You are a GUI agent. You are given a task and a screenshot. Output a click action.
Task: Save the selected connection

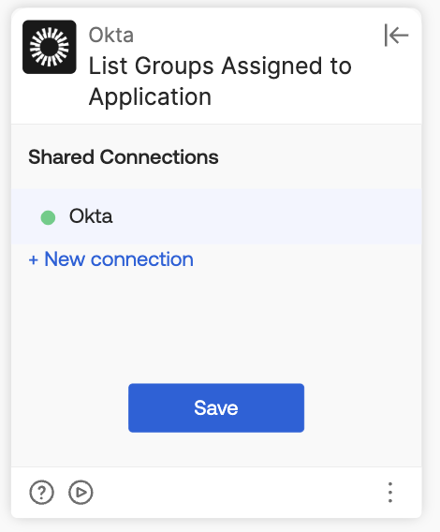[x=216, y=407]
